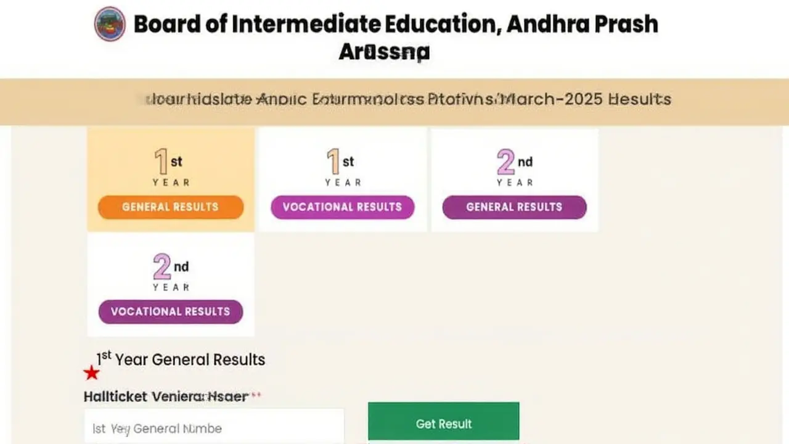Click the Board of Intermediate Education logo
This screenshot has height=444, width=789.
[110, 24]
